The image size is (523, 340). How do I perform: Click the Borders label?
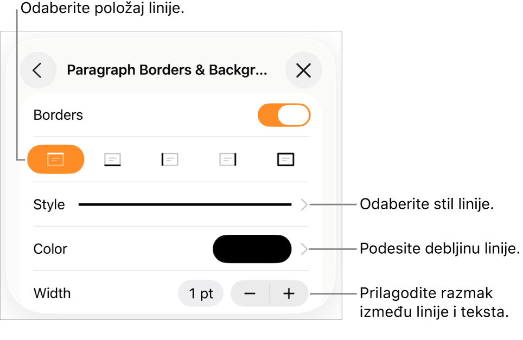coord(58,116)
